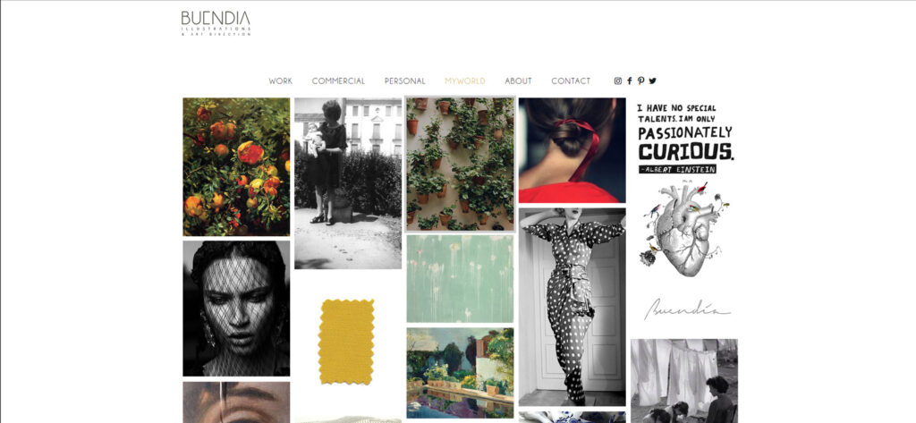Open the polka dot dress photo

click(572, 307)
